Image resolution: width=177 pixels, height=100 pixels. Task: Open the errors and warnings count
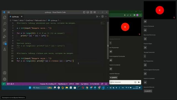coord(11,84)
